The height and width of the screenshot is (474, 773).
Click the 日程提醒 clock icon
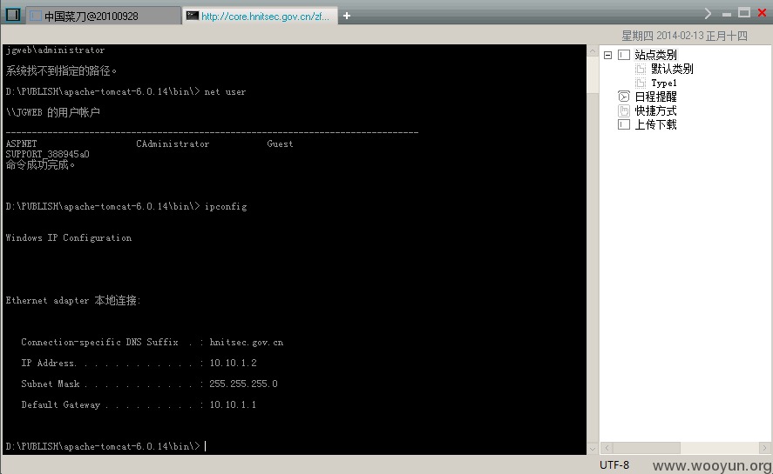pos(624,97)
